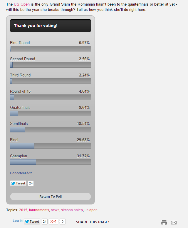
Task: Open the 2015 topic link
Action: (x=23, y=210)
